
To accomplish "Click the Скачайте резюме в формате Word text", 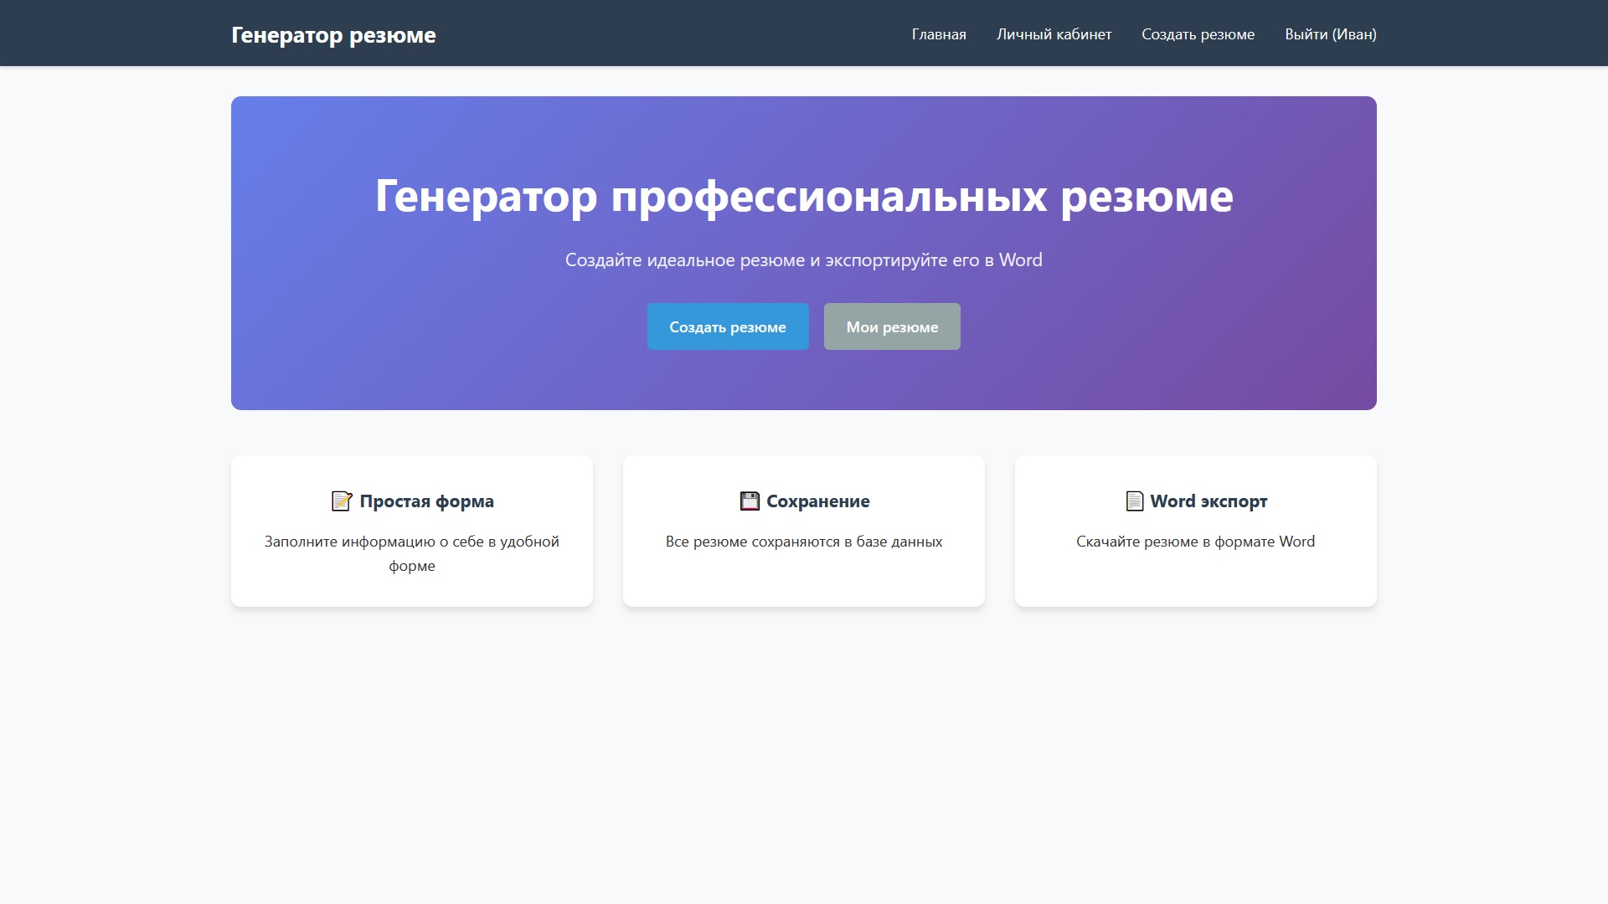I will (1195, 542).
